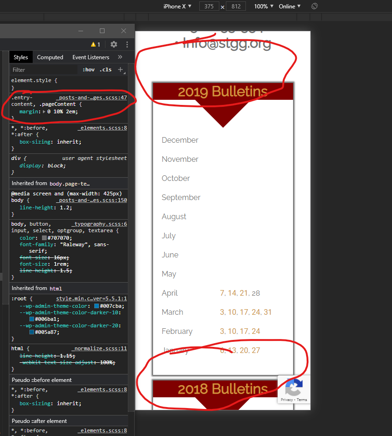Open the _typography.scss:6 source link
The width and height of the screenshot is (392, 436).
(99, 224)
